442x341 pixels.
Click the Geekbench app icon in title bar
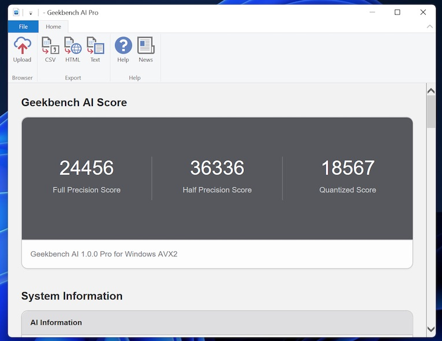tap(16, 12)
